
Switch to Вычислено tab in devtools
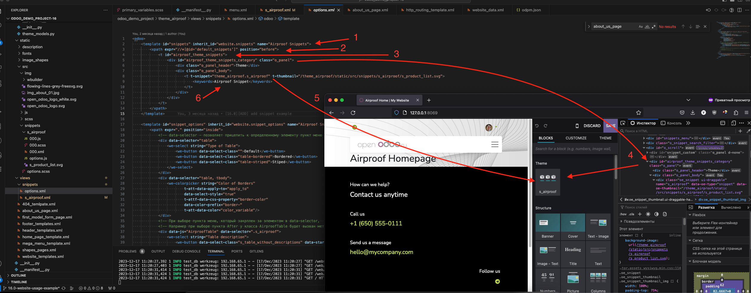pyautogui.click(x=731, y=208)
